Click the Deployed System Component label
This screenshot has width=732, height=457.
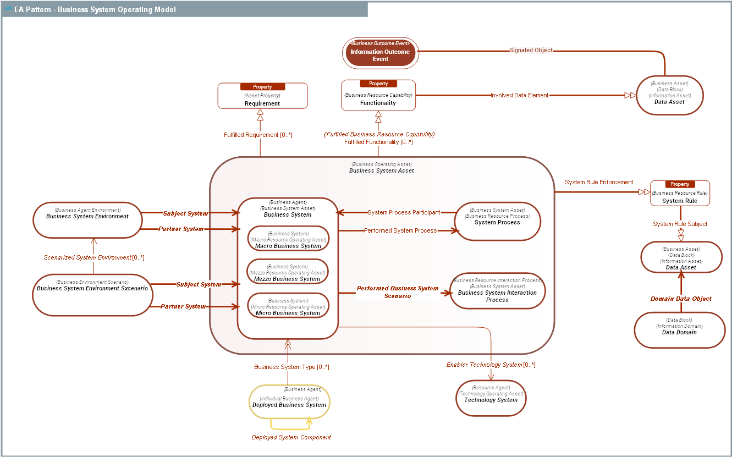tap(291, 438)
